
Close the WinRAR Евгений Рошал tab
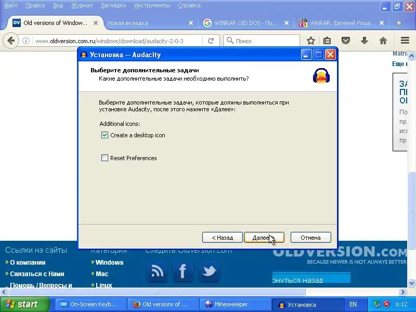(382, 23)
